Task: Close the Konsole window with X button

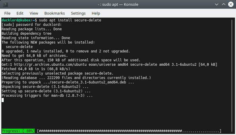Action: tap(231, 4)
